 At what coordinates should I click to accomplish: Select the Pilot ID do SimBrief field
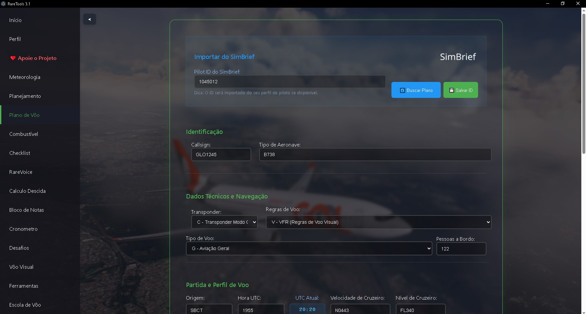pos(289,81)
